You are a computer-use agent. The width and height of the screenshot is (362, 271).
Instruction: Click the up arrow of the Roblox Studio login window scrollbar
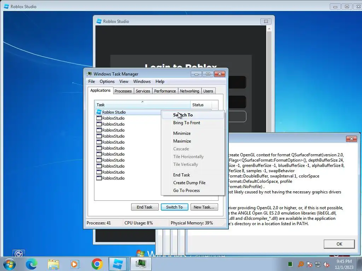point(269,29)
